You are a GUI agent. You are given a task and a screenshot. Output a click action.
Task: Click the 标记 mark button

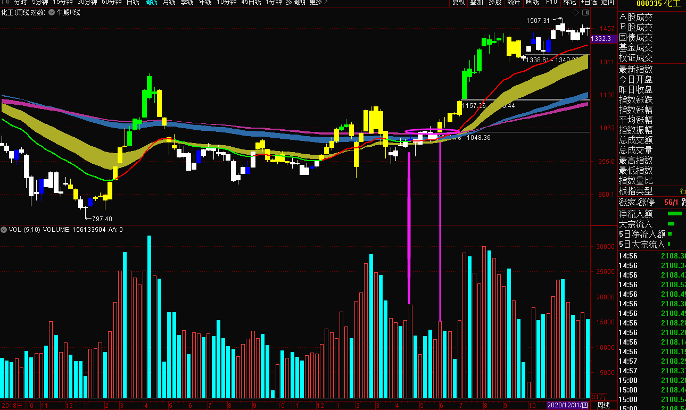[569, 2]
